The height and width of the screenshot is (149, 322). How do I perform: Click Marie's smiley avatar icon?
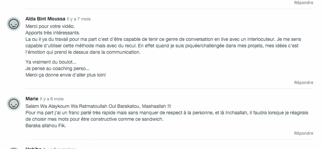pyautogui.click(x=14, y=104)
